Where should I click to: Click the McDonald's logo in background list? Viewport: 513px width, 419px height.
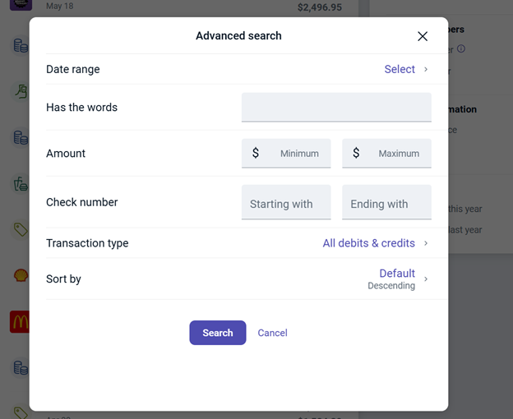click(20, 322)
